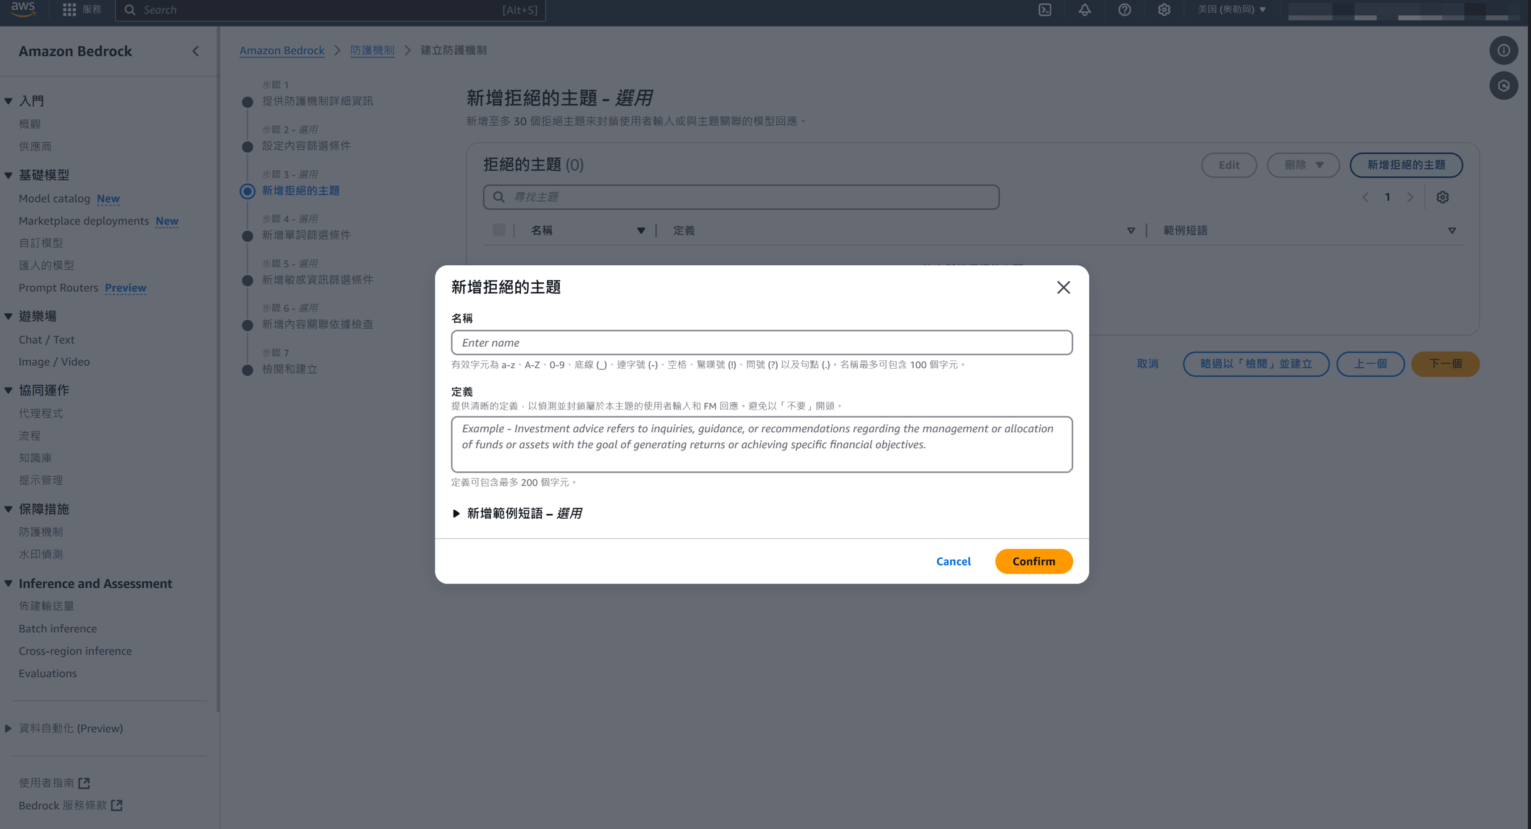This screenshot has height=829, width=1531.
Task: Click the top bar settings gear icon
Action: 1164,10
